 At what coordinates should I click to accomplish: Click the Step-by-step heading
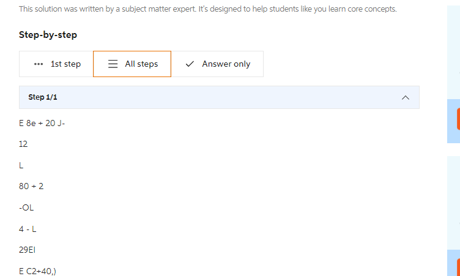[48, 35]
